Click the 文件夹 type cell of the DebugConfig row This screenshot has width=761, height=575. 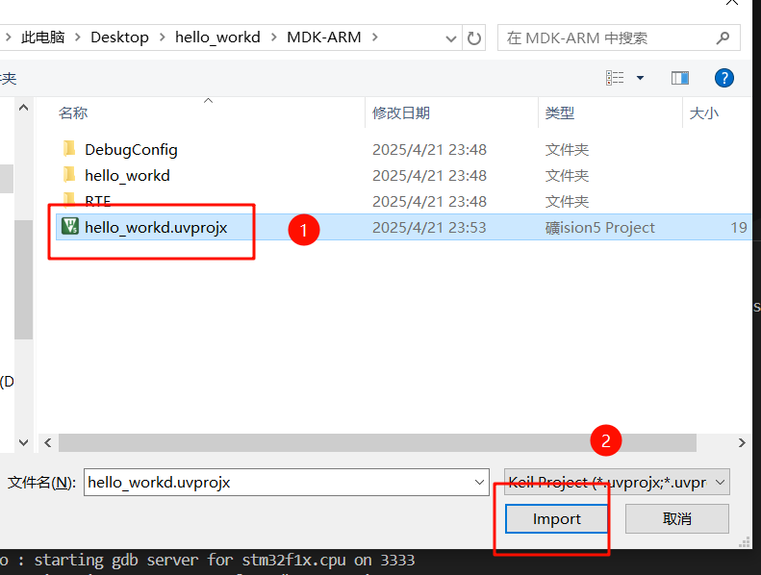[567, 149]
